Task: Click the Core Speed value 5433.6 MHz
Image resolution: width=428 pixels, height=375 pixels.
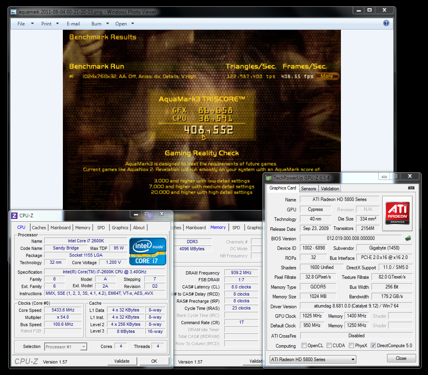Action: (x=63, y=310)
